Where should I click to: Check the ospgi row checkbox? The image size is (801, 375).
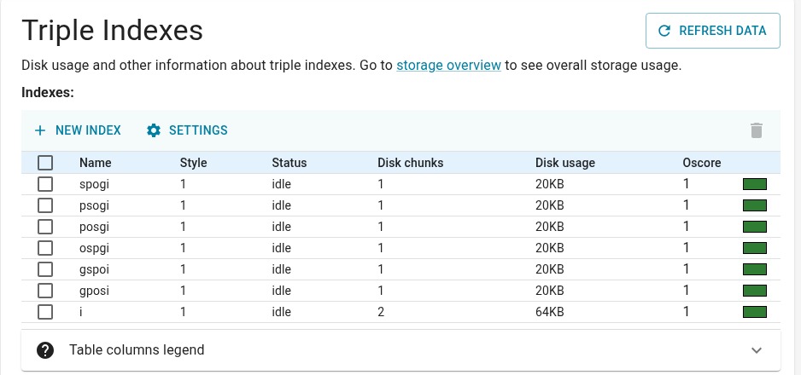click(45, 248)
